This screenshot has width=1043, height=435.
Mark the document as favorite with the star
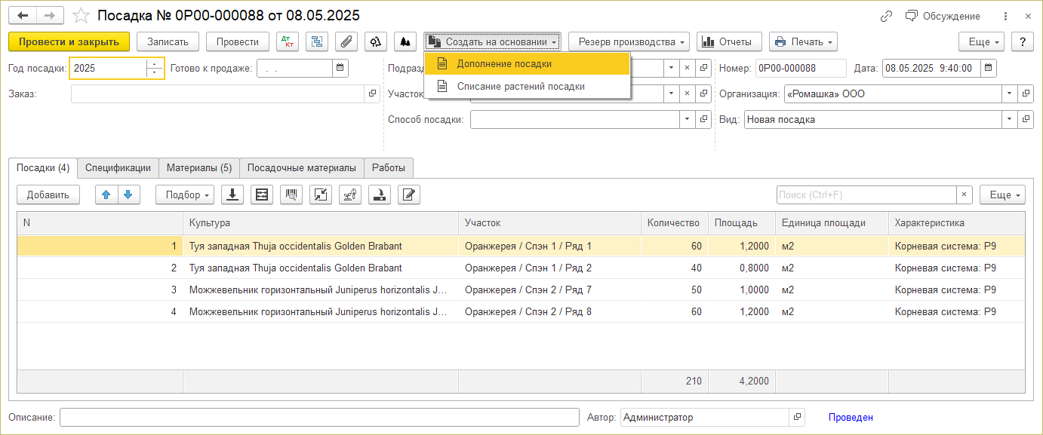click(81, 16)
